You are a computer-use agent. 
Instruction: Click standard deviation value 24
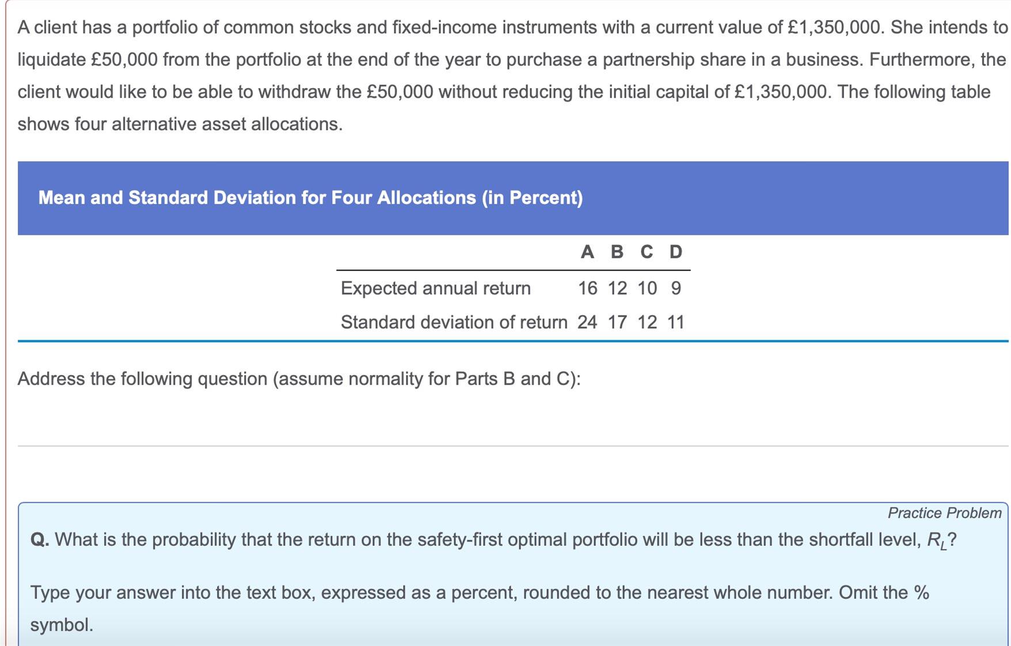pos(587,322)
